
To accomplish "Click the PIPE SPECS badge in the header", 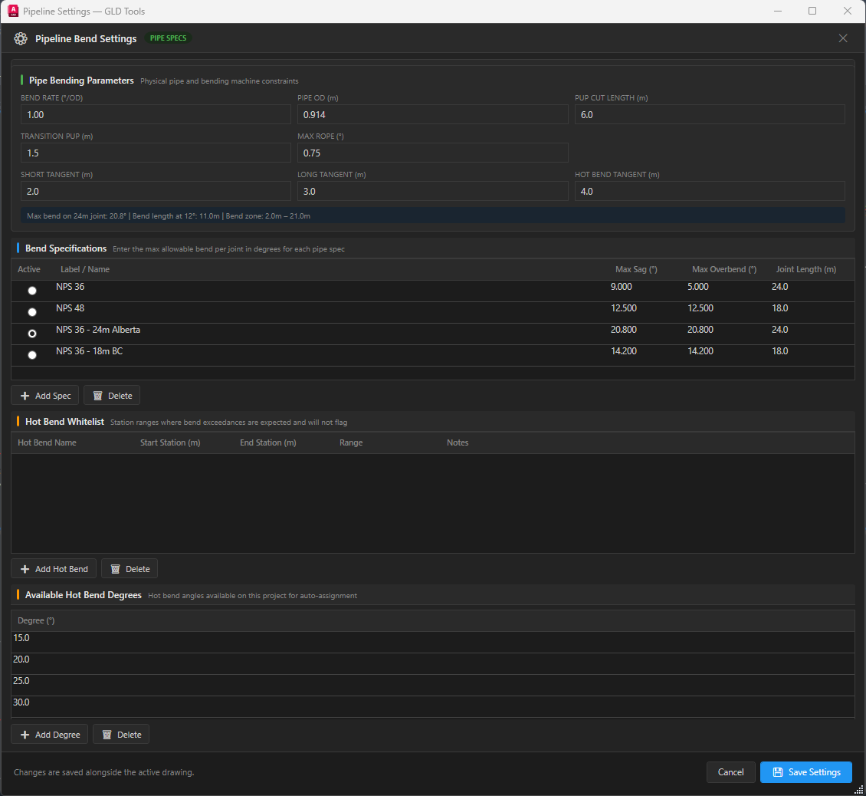I will tap(167, 37).
